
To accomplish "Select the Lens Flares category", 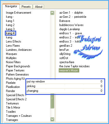I will click(13, 46).
